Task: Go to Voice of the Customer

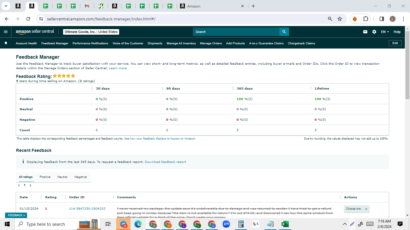Action: coord(128,43)
